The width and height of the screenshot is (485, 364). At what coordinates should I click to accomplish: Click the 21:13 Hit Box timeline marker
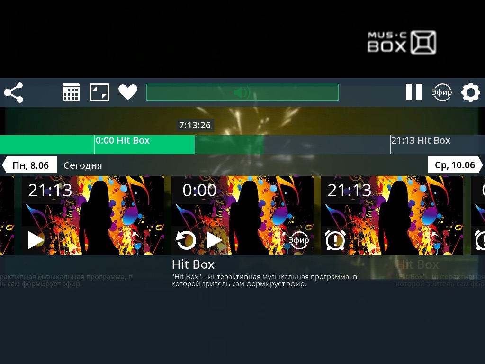coord(421,140)
